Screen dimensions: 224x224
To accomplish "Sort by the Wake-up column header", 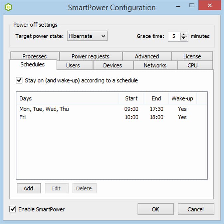I will click(x=182, y=98).
